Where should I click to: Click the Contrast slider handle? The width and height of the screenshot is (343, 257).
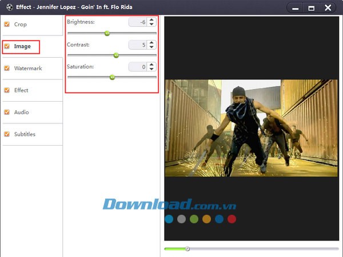(116, 55)
